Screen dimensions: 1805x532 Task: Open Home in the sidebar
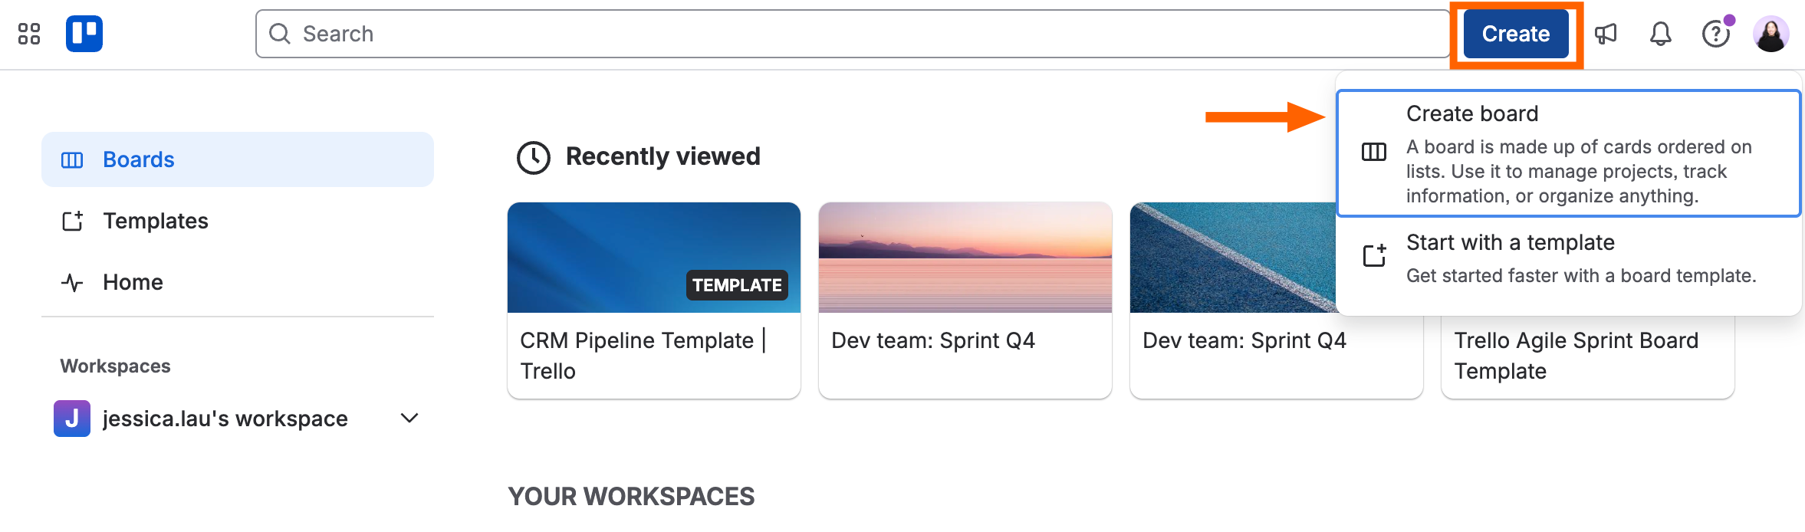tap(238, 282)
